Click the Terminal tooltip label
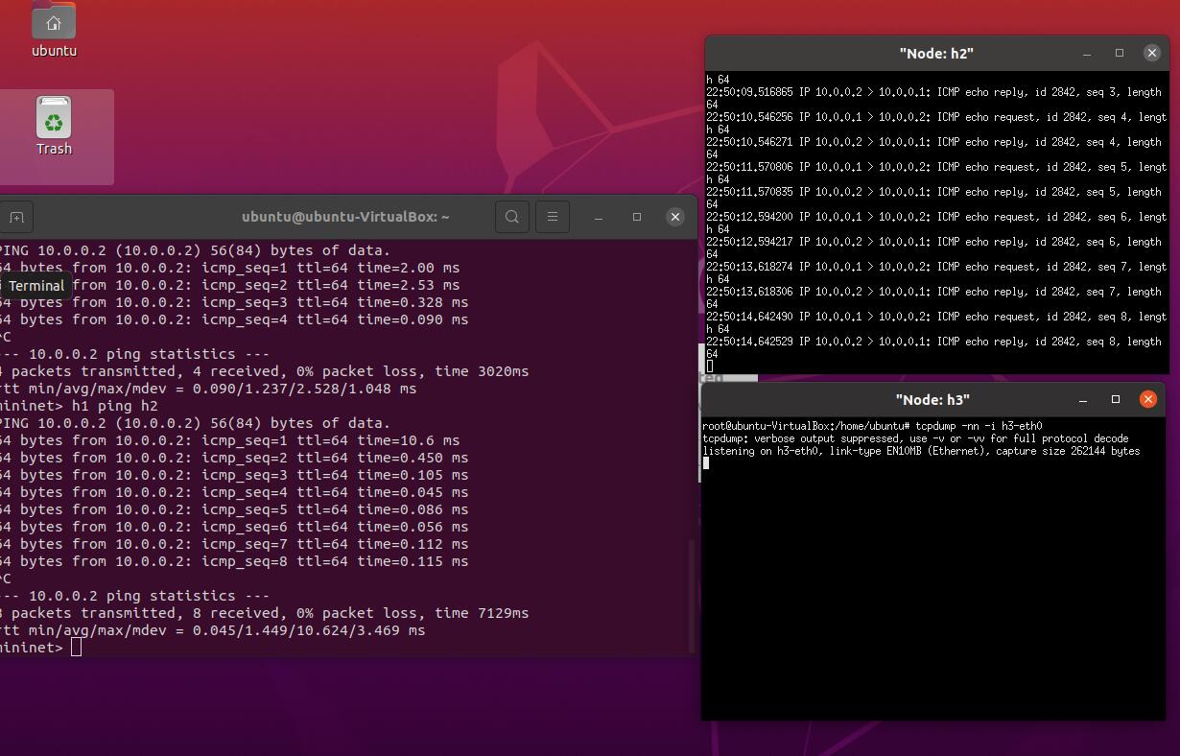The image size is (1180, 756). (x=36, y=286)
